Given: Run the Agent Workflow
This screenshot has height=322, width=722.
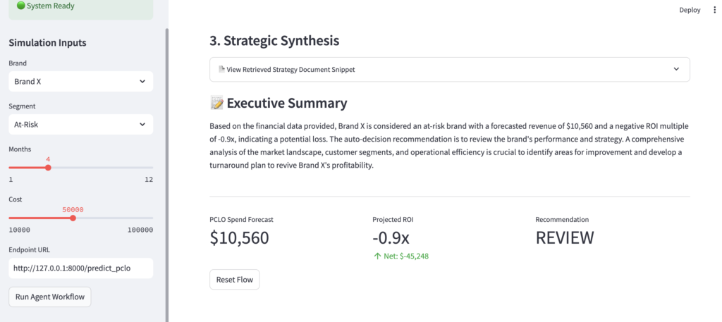Looking at the screenshot, I should click(50, 297).
